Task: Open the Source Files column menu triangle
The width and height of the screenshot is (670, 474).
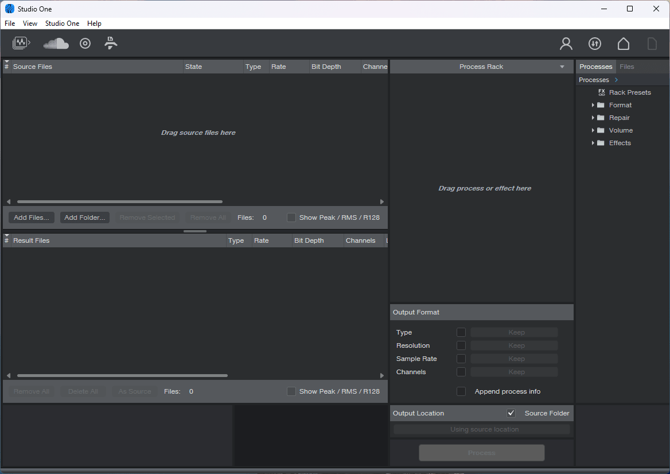Action: pyautogui.click(x=6, y=63)
